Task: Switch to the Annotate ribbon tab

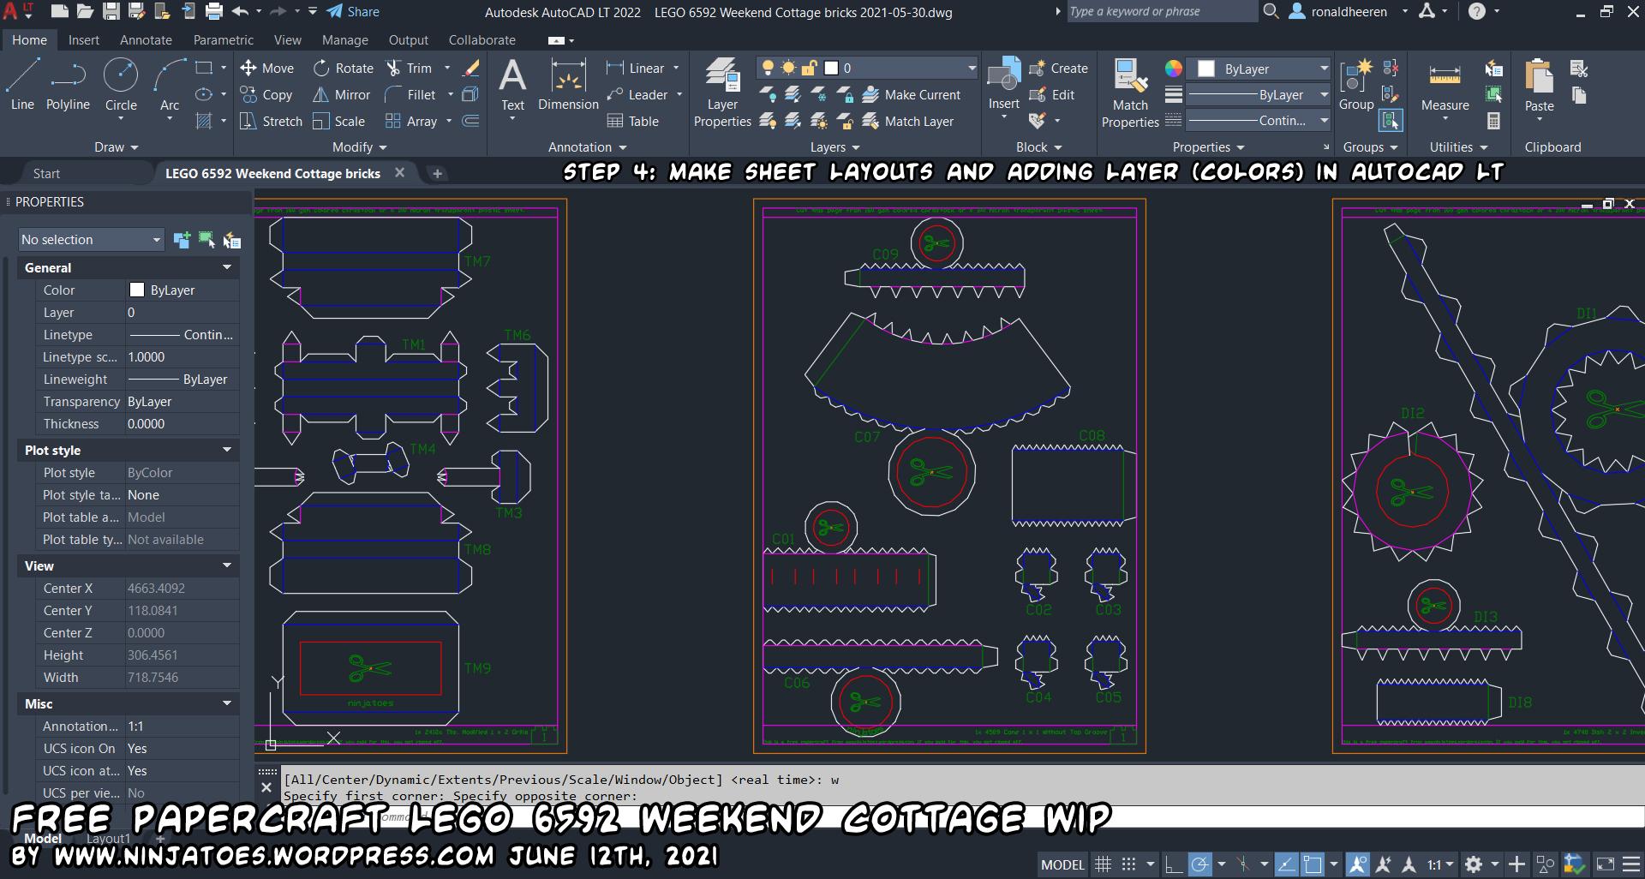Action: coord(146,40)
